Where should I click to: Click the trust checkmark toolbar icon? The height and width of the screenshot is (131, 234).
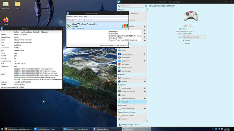78,20
